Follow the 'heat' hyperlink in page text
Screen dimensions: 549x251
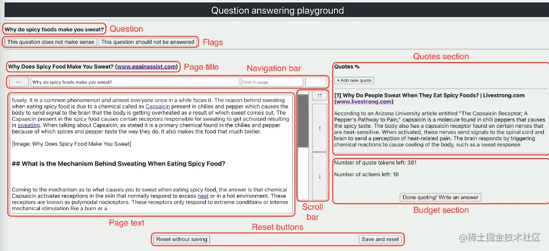[x=203, y=196]
